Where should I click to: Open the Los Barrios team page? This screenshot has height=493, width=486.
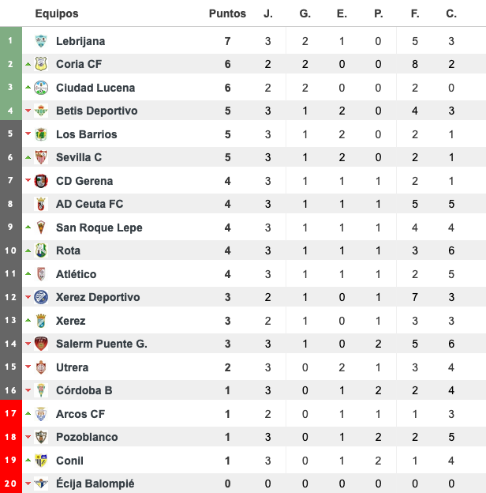click(86, 134)
